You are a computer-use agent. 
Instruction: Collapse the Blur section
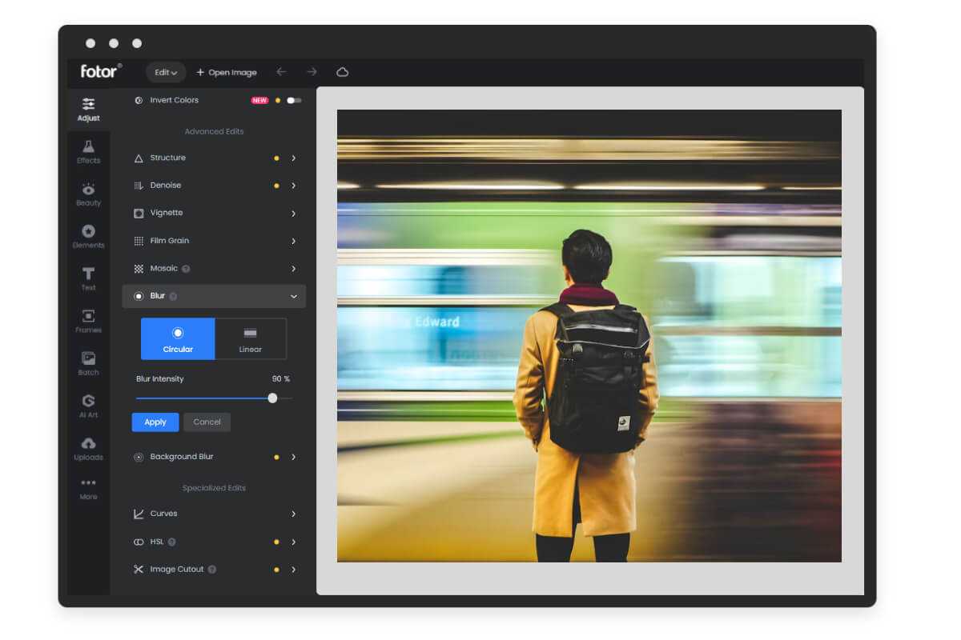tap(293, 296)
